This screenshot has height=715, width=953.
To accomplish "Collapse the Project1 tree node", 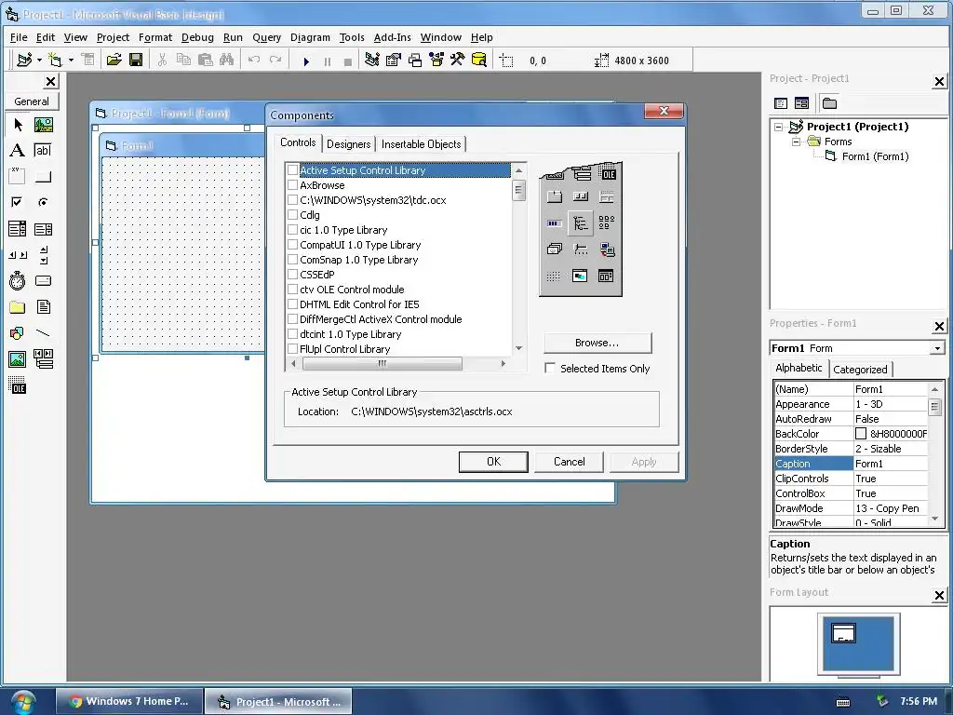I will [779, 127].
